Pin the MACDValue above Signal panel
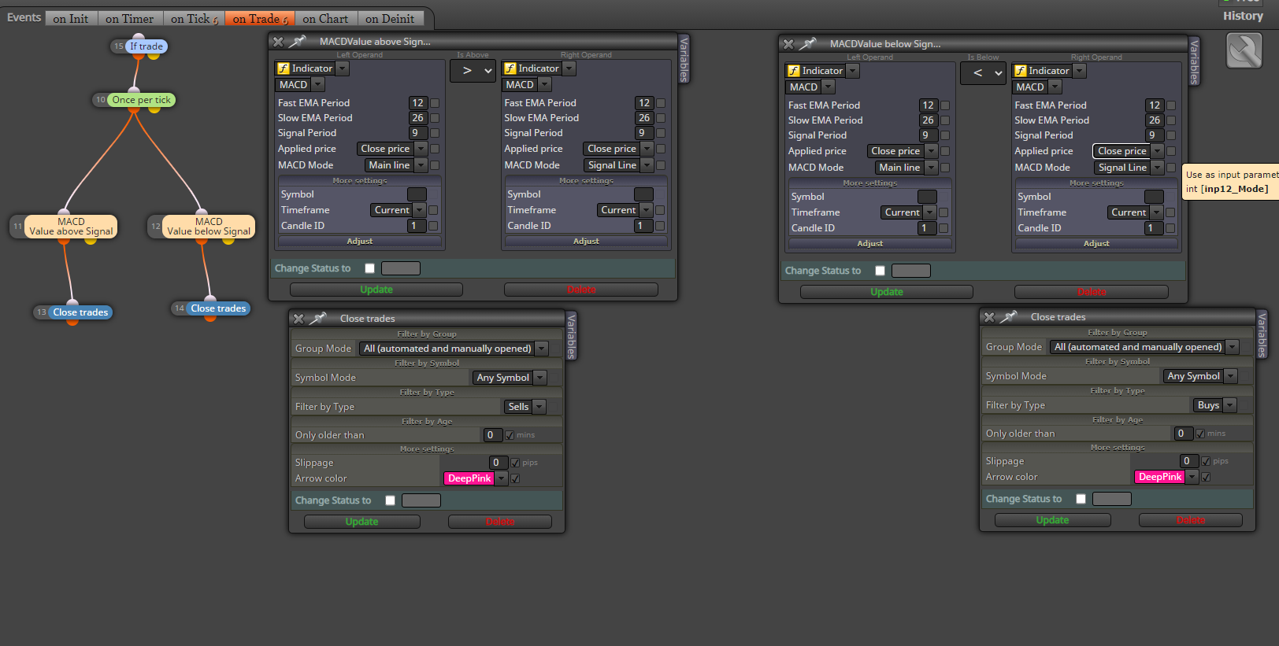The image size is (1279, 646). pos(298,42)
